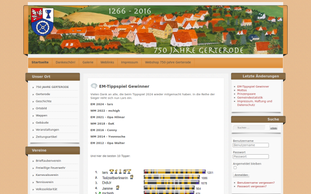Open the Dankeschön! menu item
Image resolution: width=311 pixels, height=194 pixels.
(x=65, y=63)
